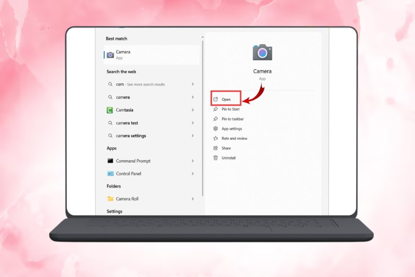Click the Open icon with arrow
Screen dimensions: 415x277
[x=216, y=99]
